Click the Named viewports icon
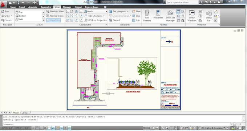Viewport: 247px width, 131px height. (x=114, y=20)
